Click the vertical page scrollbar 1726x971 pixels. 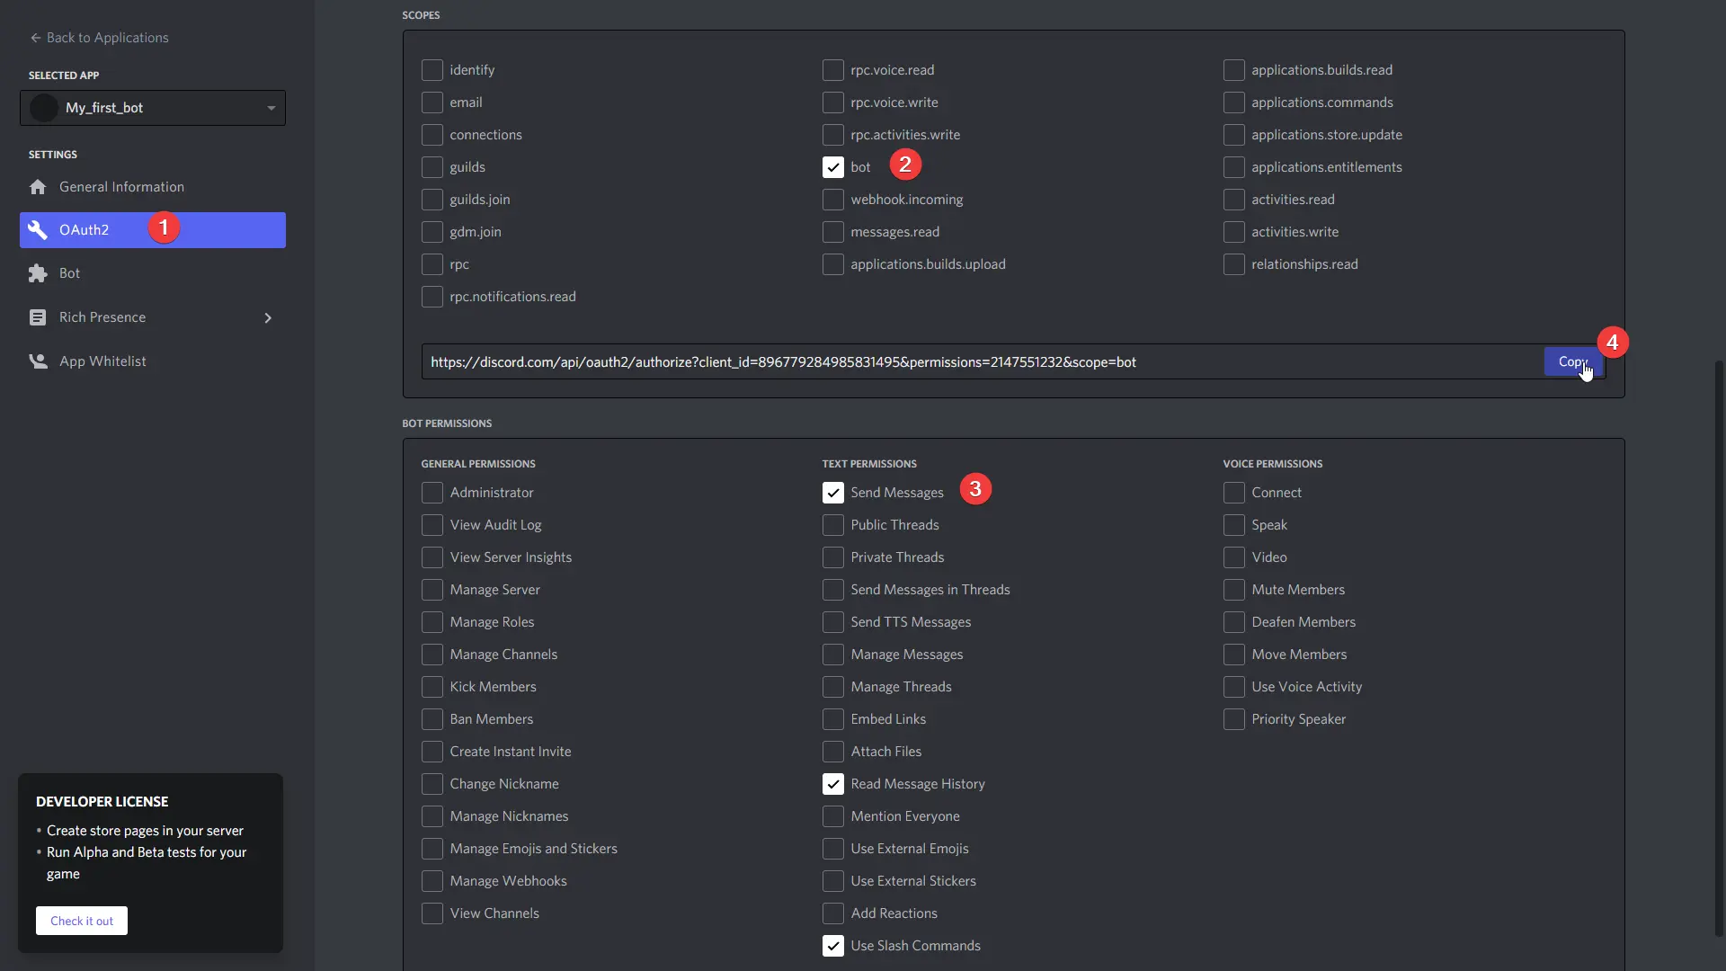point(1719,647)
